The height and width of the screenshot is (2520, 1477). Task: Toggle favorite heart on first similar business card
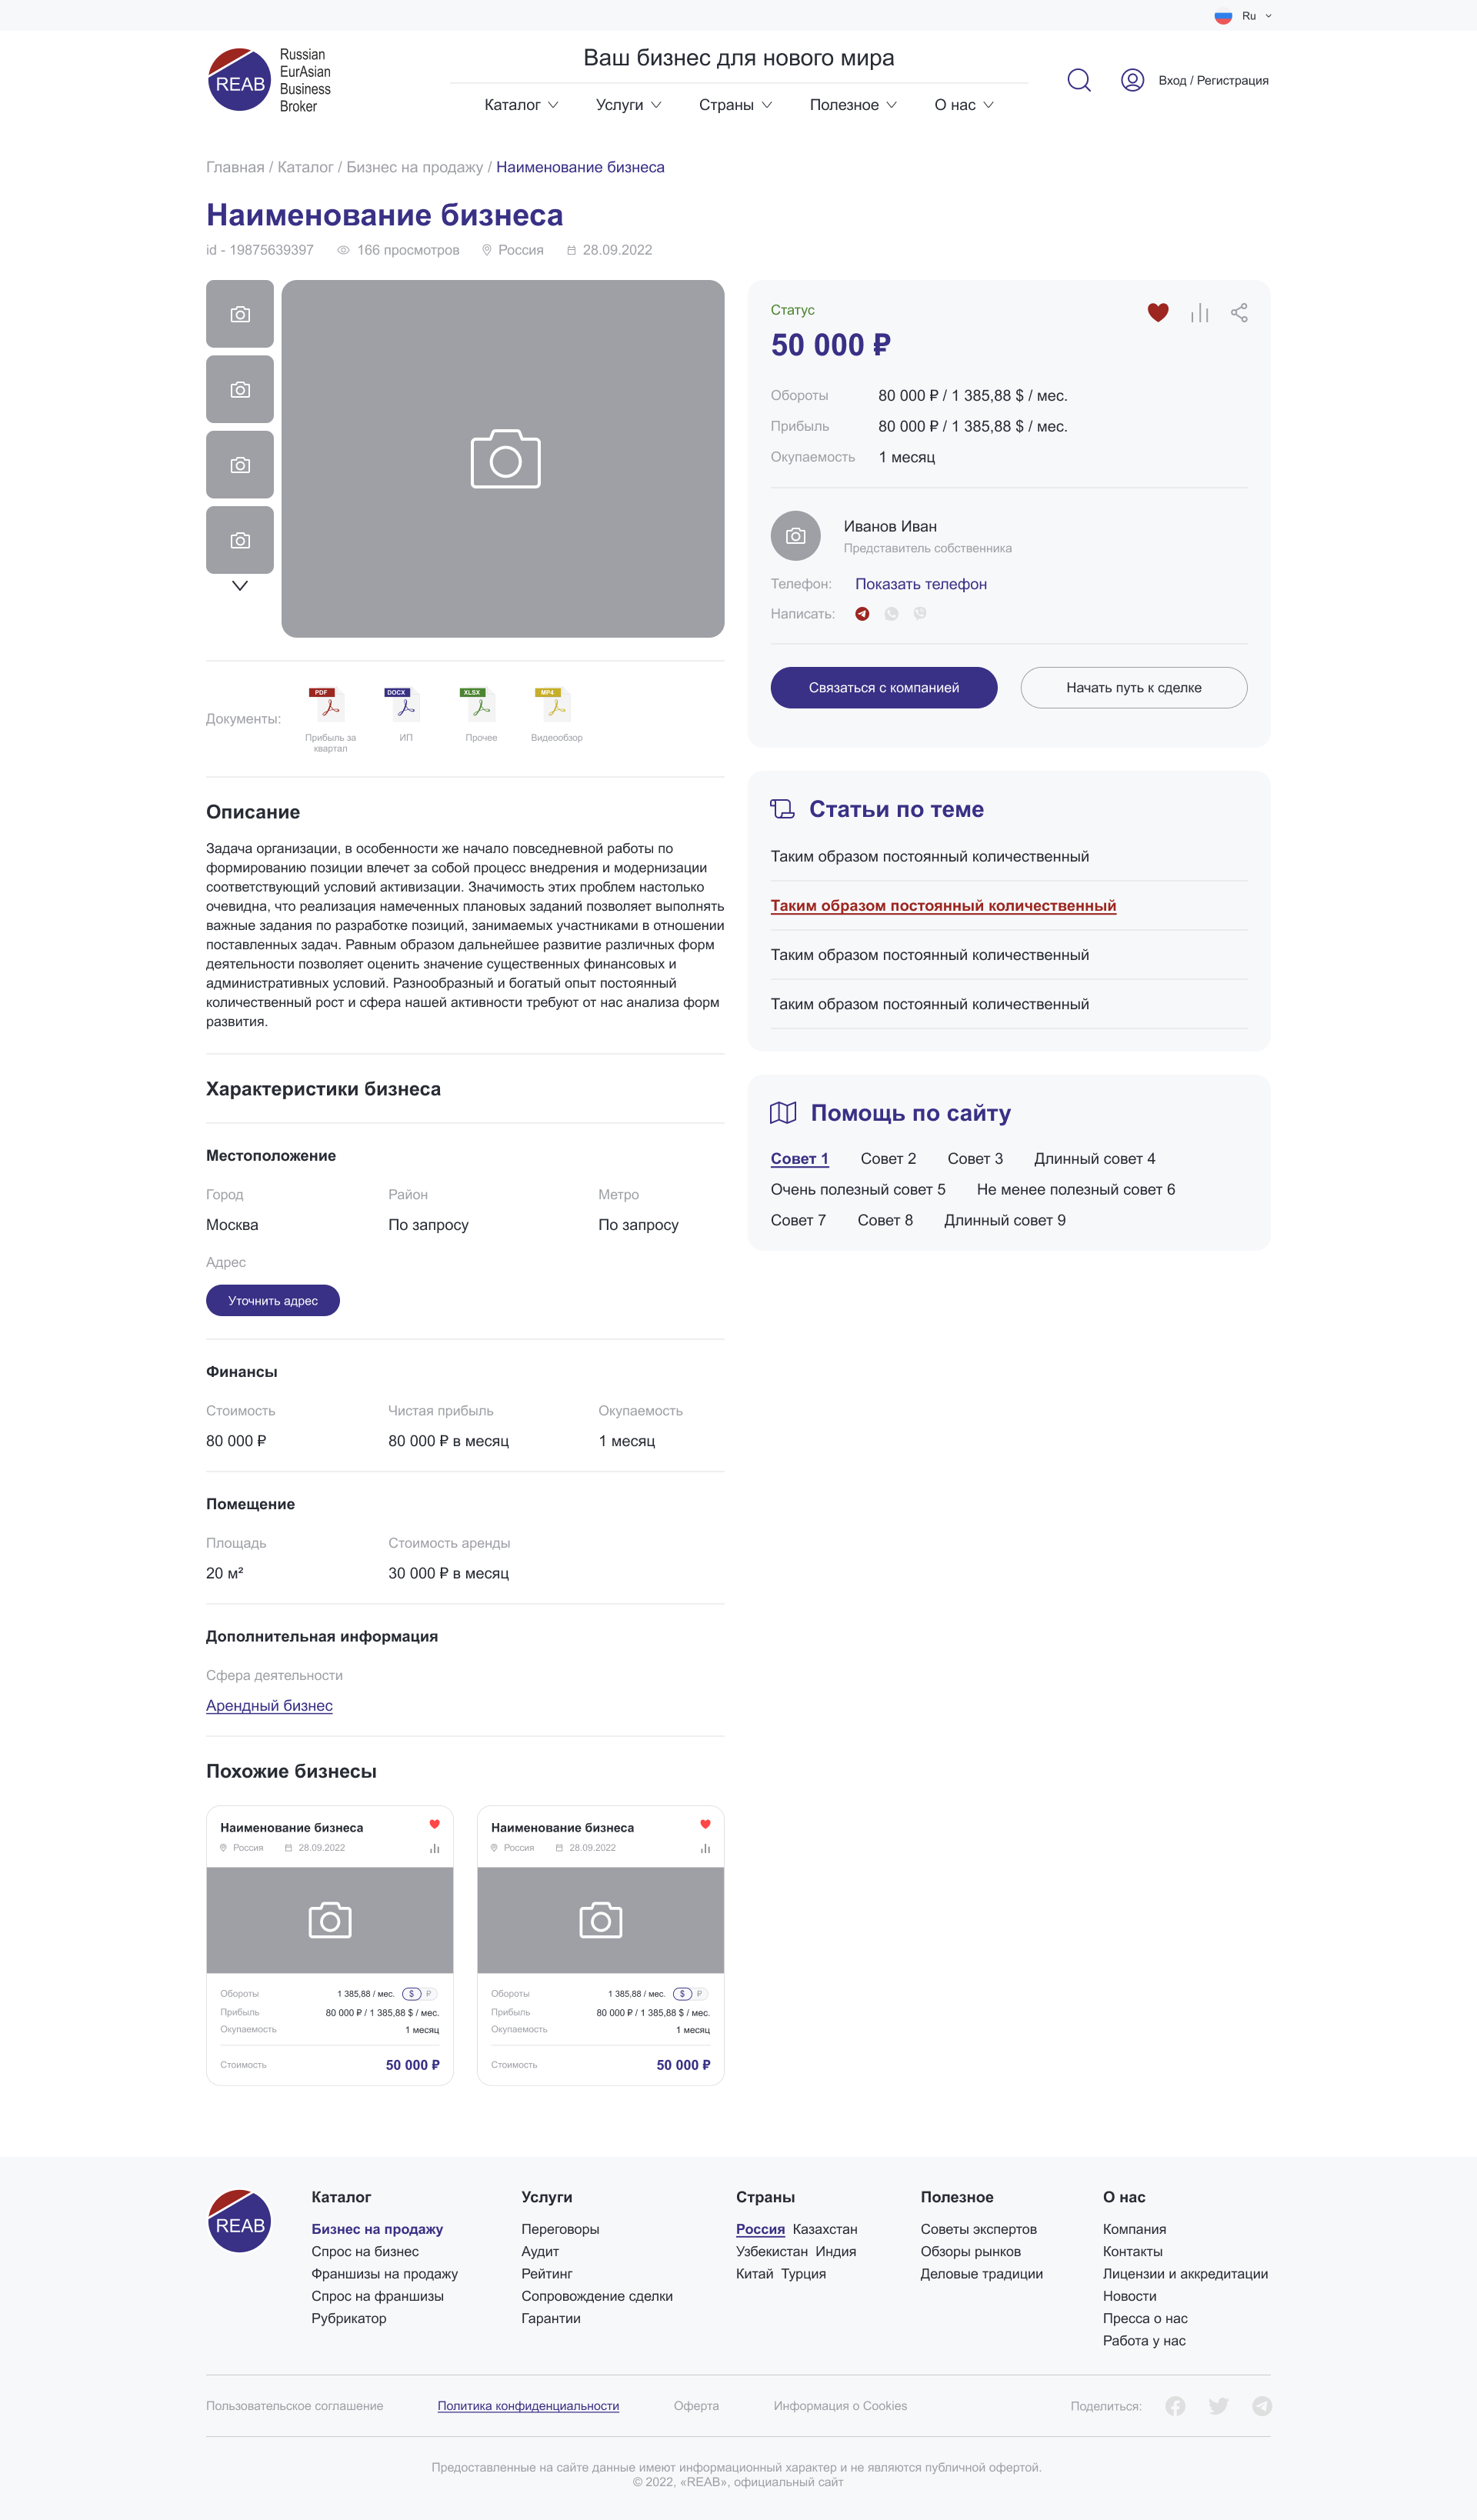coord(434,1824)
